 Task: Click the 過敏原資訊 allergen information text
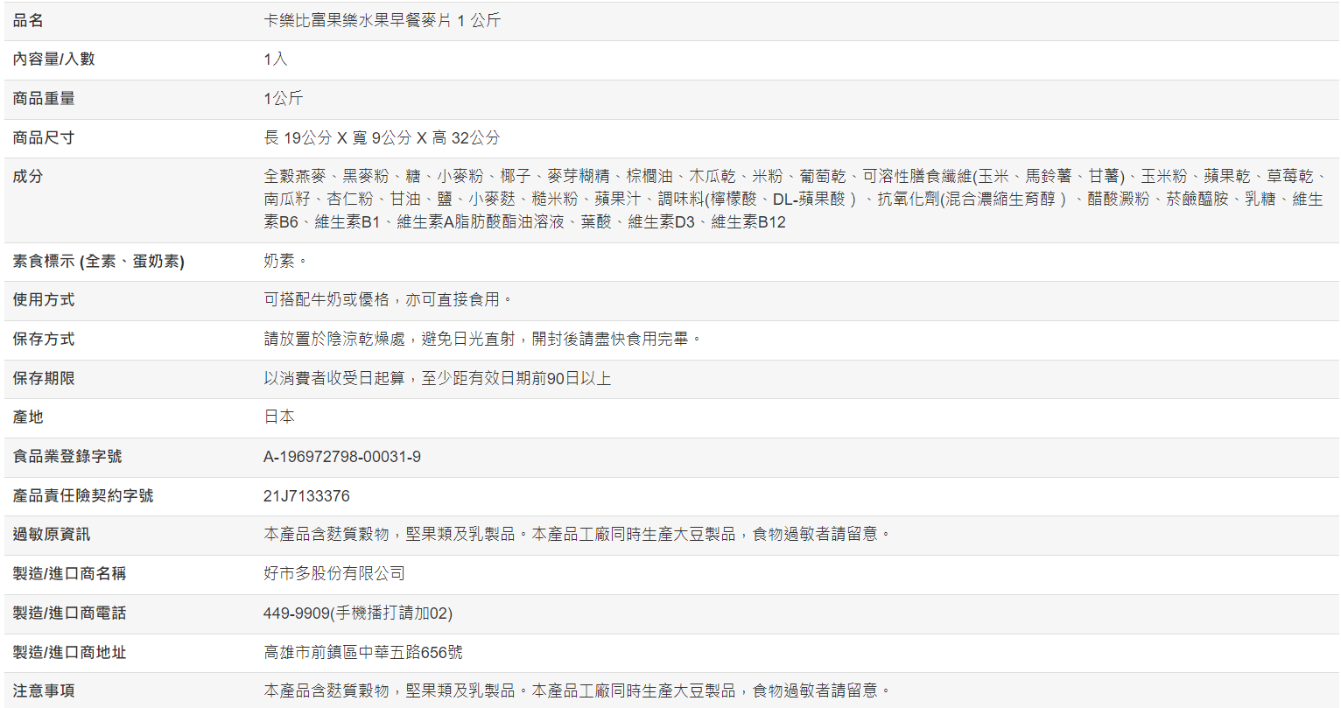coord(577,534)
